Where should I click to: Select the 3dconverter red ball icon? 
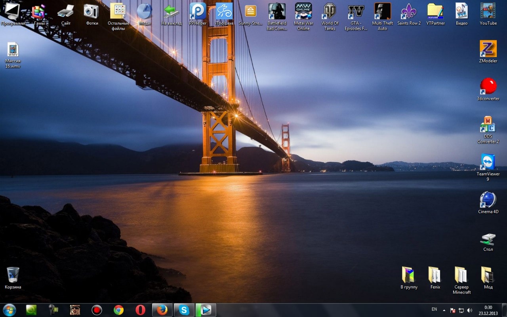(x=488, y=86)
